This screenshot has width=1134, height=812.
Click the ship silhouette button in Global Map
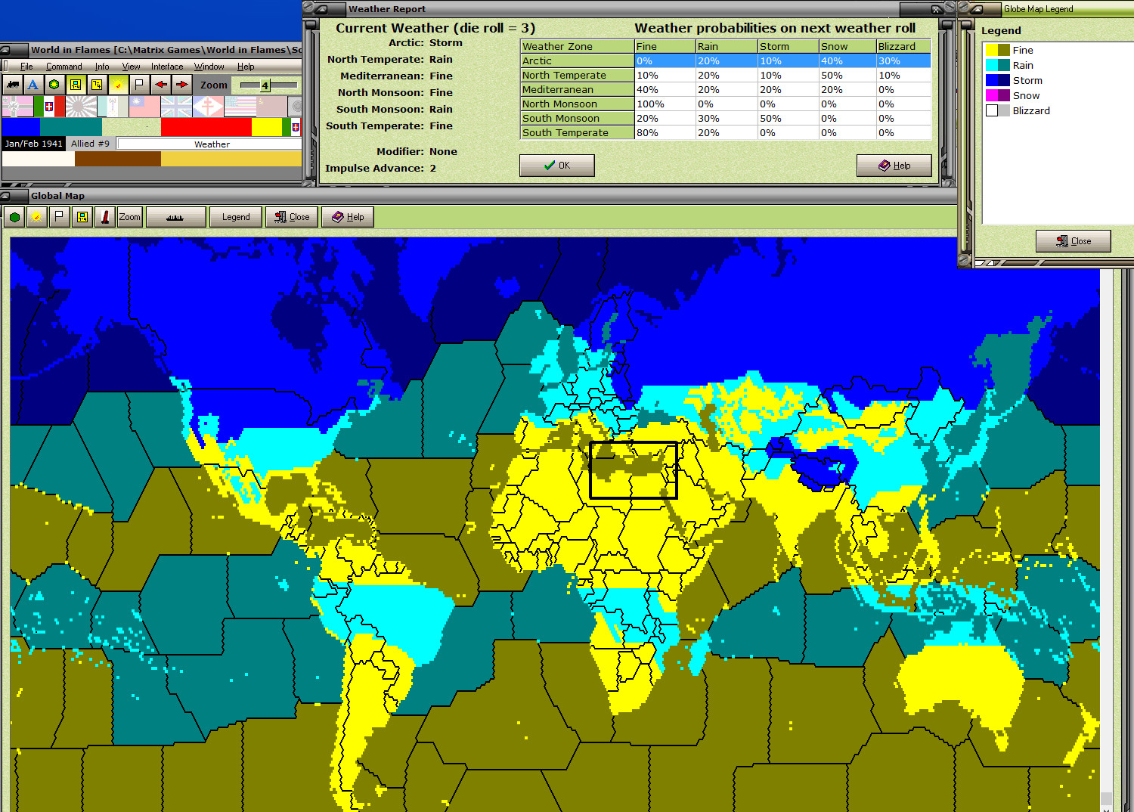pyautogui.click(x=175, y=218)
